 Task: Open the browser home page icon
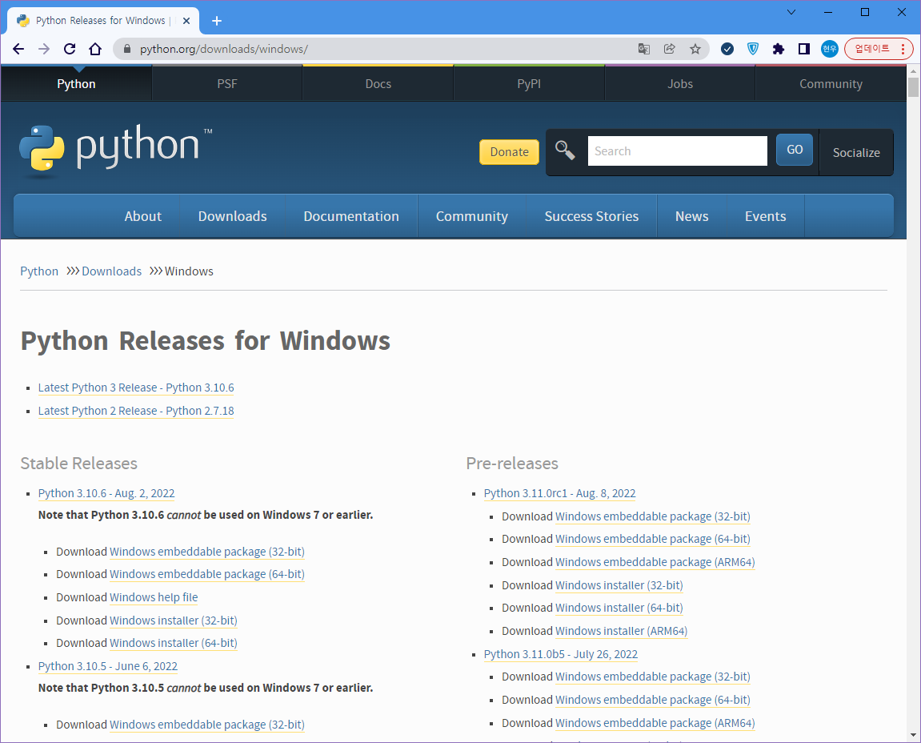[x=95, y=49]
